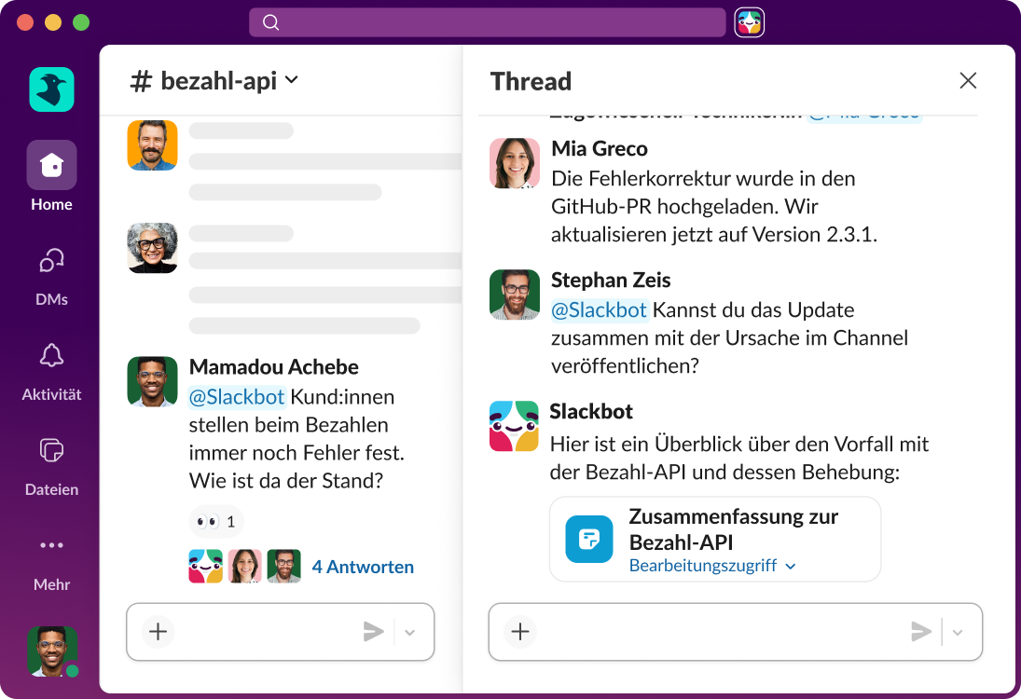Click the blue canvas document icon

click(588, 539)
